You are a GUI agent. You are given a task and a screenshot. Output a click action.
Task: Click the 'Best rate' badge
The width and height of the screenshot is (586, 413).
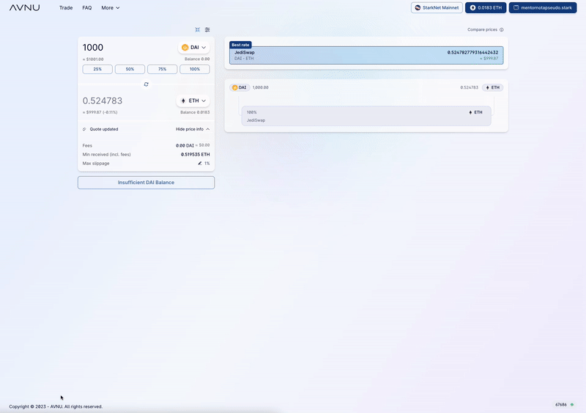pyautogui.click(x=240, y=45)
